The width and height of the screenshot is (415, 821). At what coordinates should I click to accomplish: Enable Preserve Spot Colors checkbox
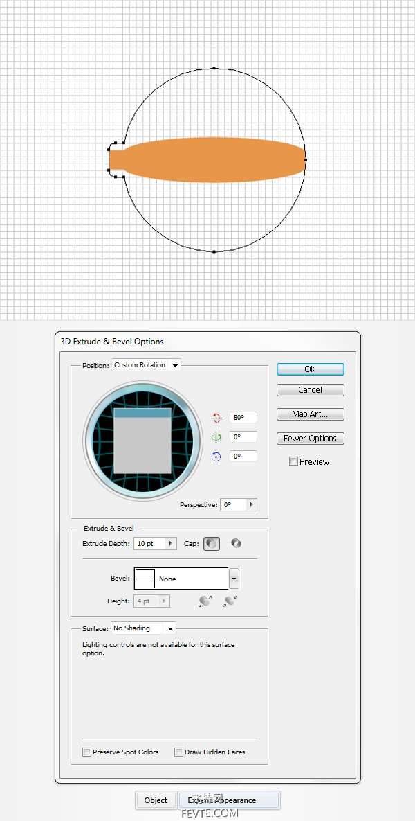86,752
